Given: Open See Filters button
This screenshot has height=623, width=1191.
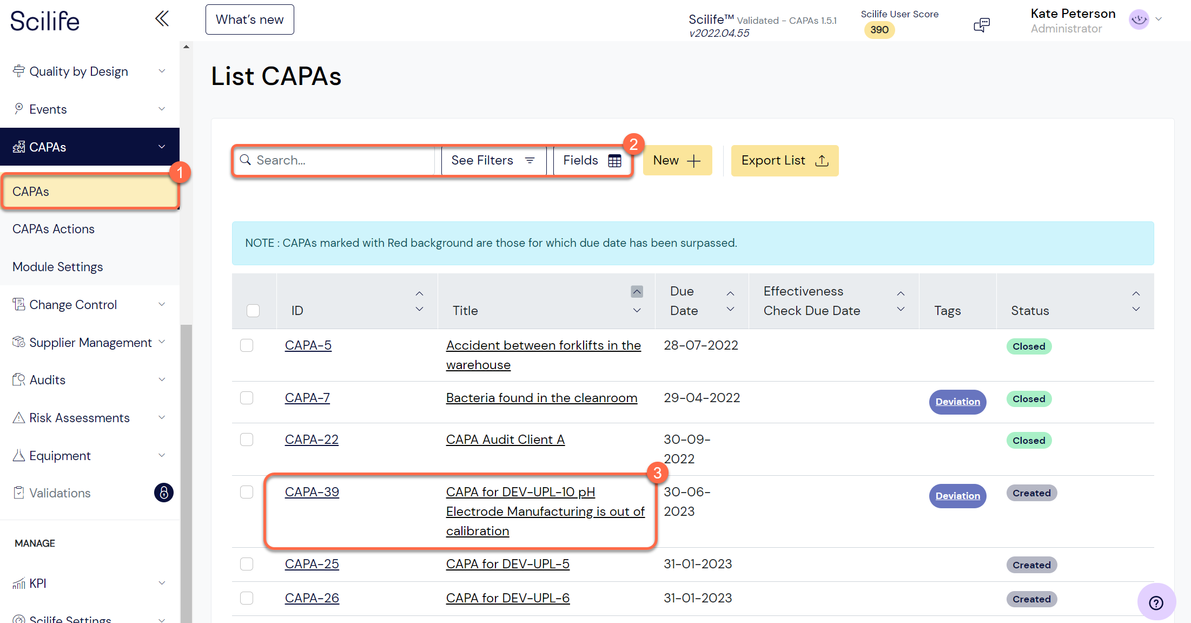Looking at the screenshot, I should pos(493,160).
